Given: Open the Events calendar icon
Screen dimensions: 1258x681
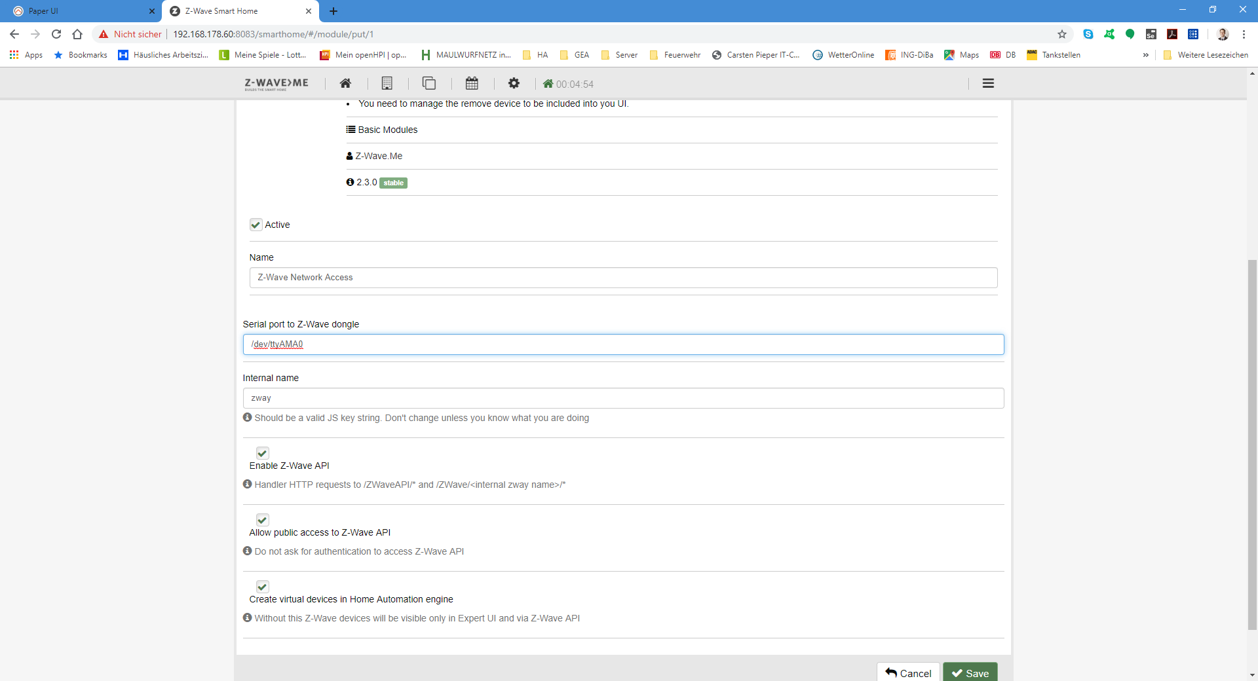Looking at the screenshot, I should [x=472, y=83].
